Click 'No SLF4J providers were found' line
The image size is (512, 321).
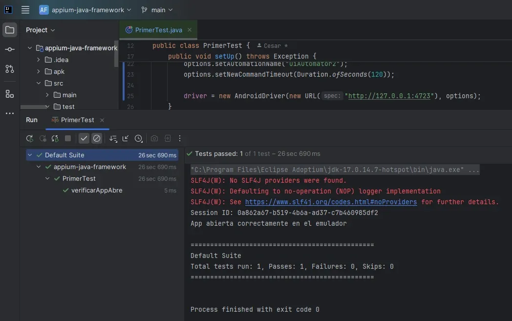268,180
